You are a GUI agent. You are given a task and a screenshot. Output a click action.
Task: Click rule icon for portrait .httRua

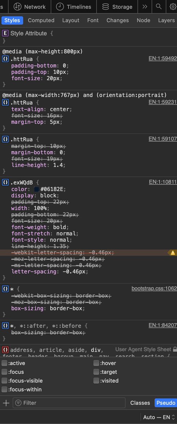[x=5, y=102]
